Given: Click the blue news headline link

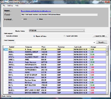Looking at the screenshot, I should [x=36, y=11].
